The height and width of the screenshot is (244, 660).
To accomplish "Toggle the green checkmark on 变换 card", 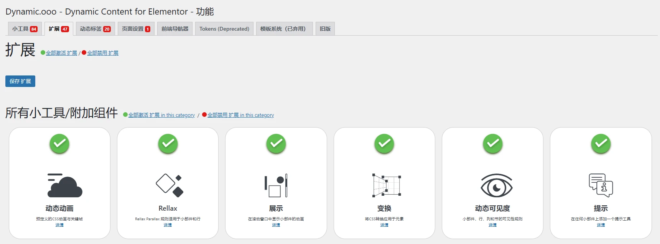I will click(384, 144).
